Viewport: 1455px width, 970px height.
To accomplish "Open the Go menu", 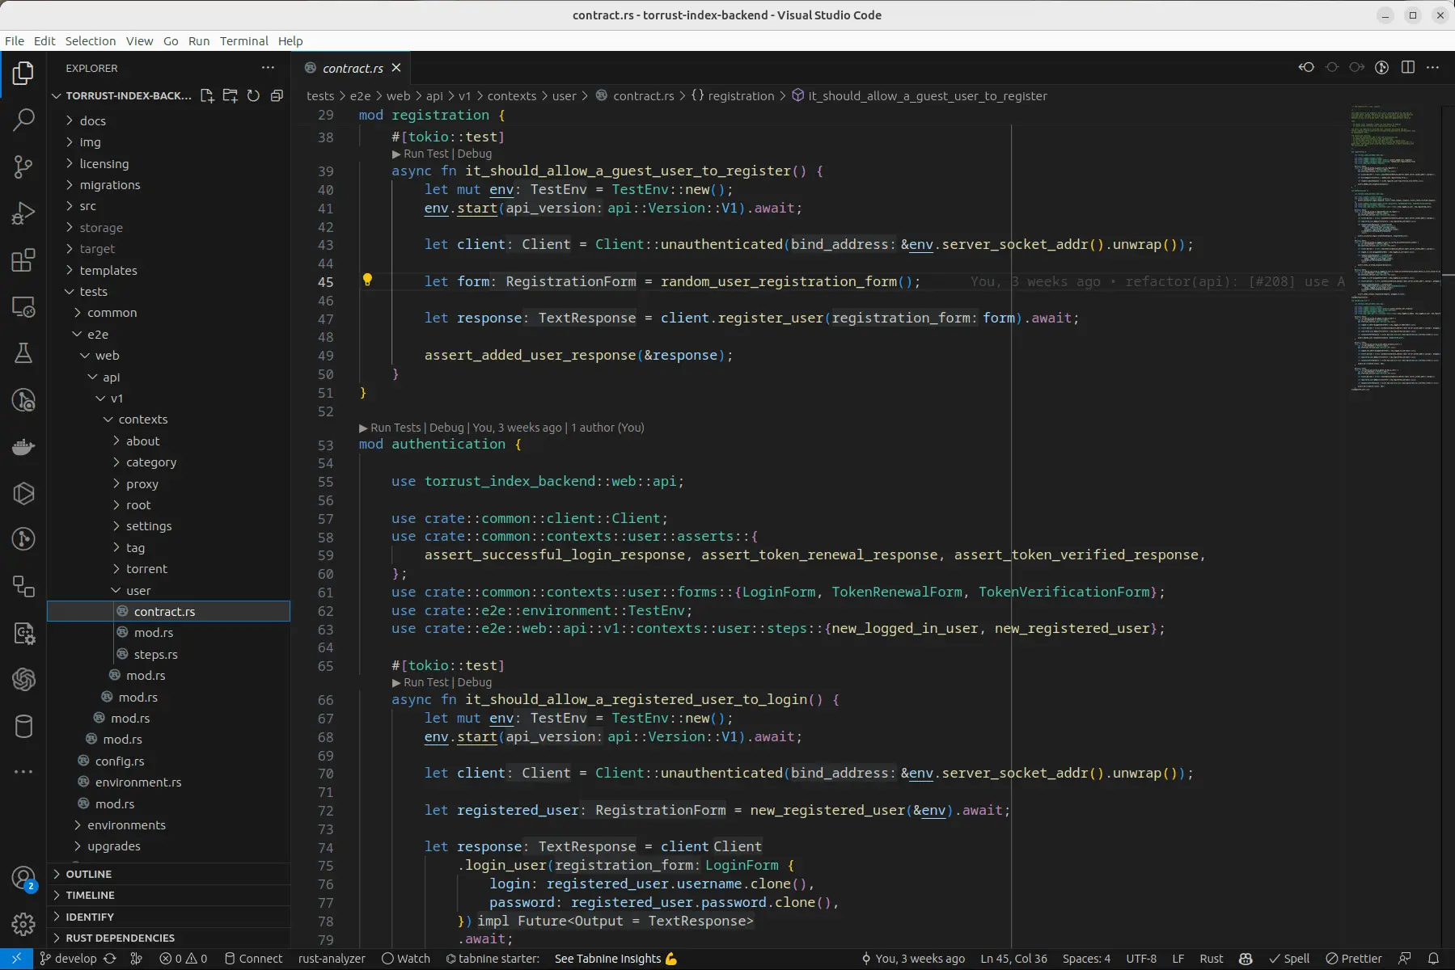I will pyautogui.click(x=171, y=41).
